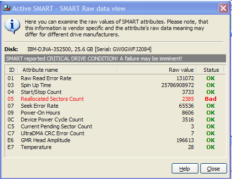Image resolution: width=232 pixels, height=179 pixels.
Task: Click the Active SMART title bar icon
Action: [x=6, y=8]
